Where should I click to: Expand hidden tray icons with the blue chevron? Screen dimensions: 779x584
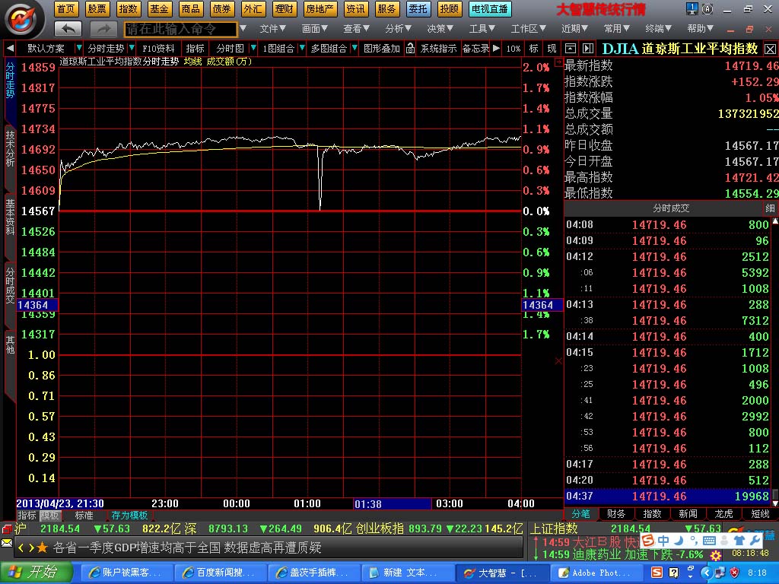point(707,573)
